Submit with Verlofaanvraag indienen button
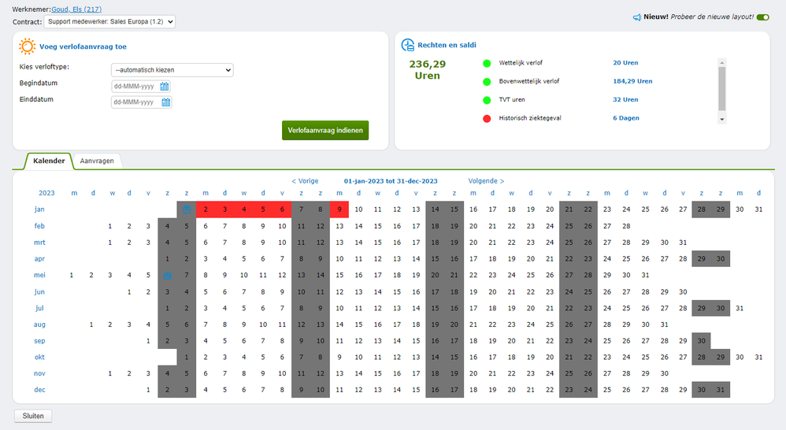 click(x=324, y=131)
